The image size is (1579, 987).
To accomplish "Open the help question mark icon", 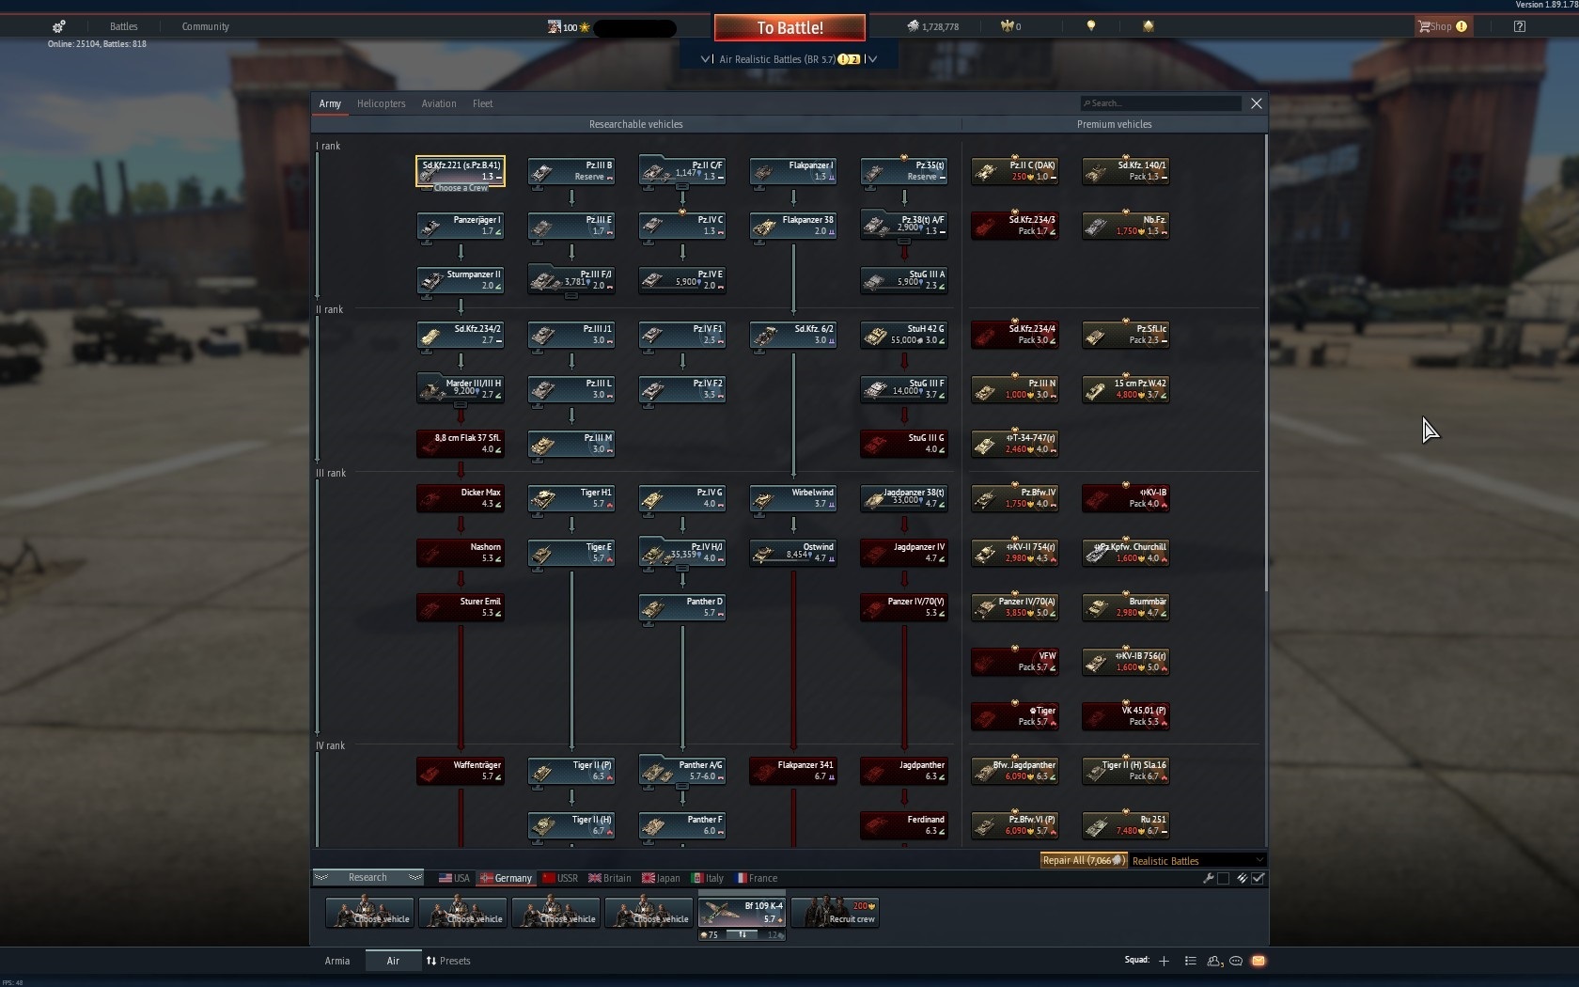I will (1520, 26).
